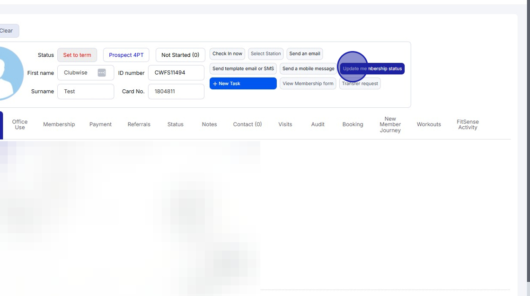Switch to the Membership tab

(x=59, y=124)
